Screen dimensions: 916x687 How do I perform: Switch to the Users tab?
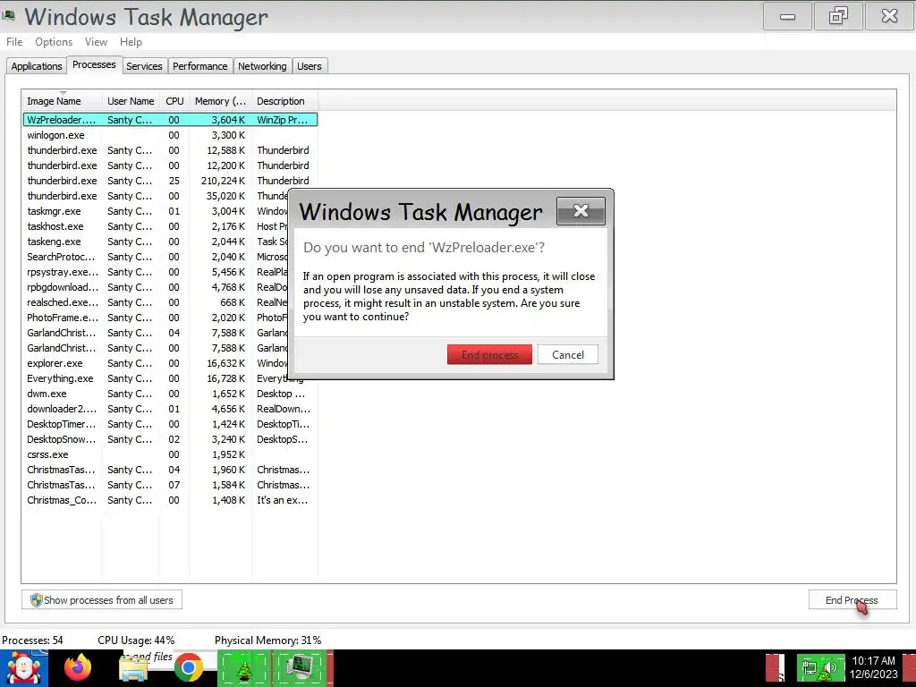tap(309, 66)
